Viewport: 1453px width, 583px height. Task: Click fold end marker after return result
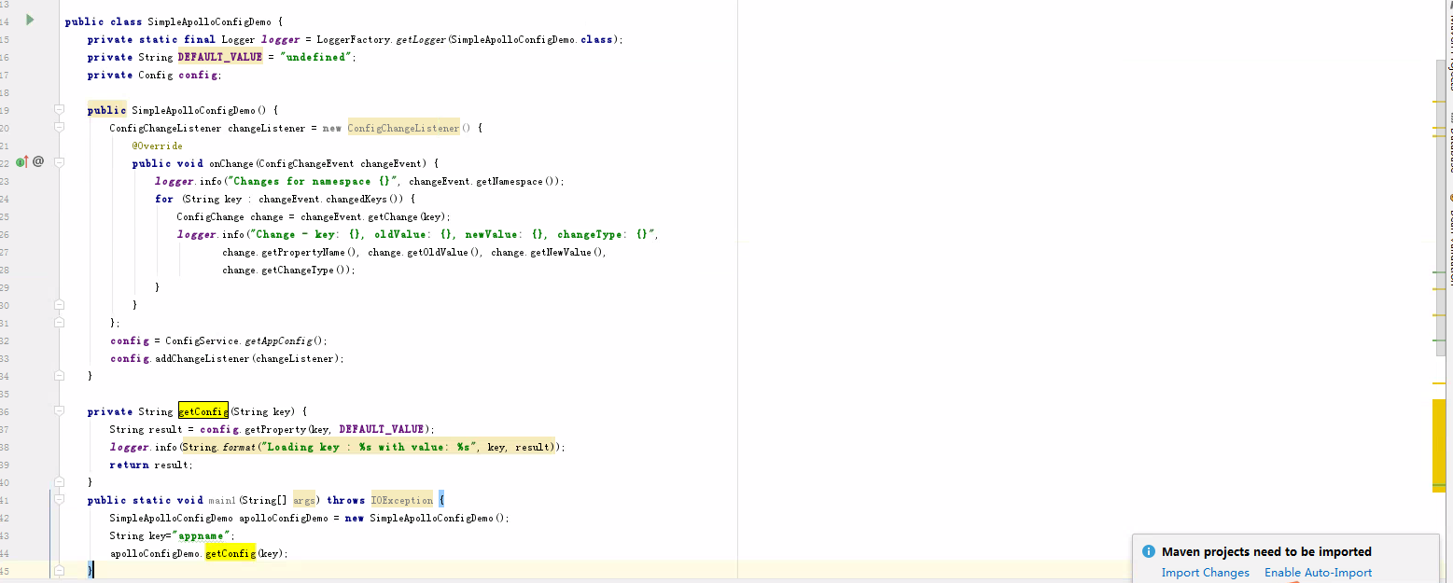tap(59, 481)
